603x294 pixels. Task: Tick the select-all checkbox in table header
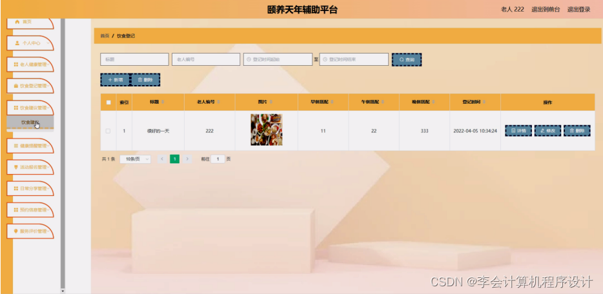point(108,103)
